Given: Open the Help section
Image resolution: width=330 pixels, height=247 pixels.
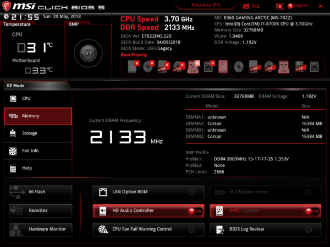Looking at the screenshot, I should pos(38,168).
